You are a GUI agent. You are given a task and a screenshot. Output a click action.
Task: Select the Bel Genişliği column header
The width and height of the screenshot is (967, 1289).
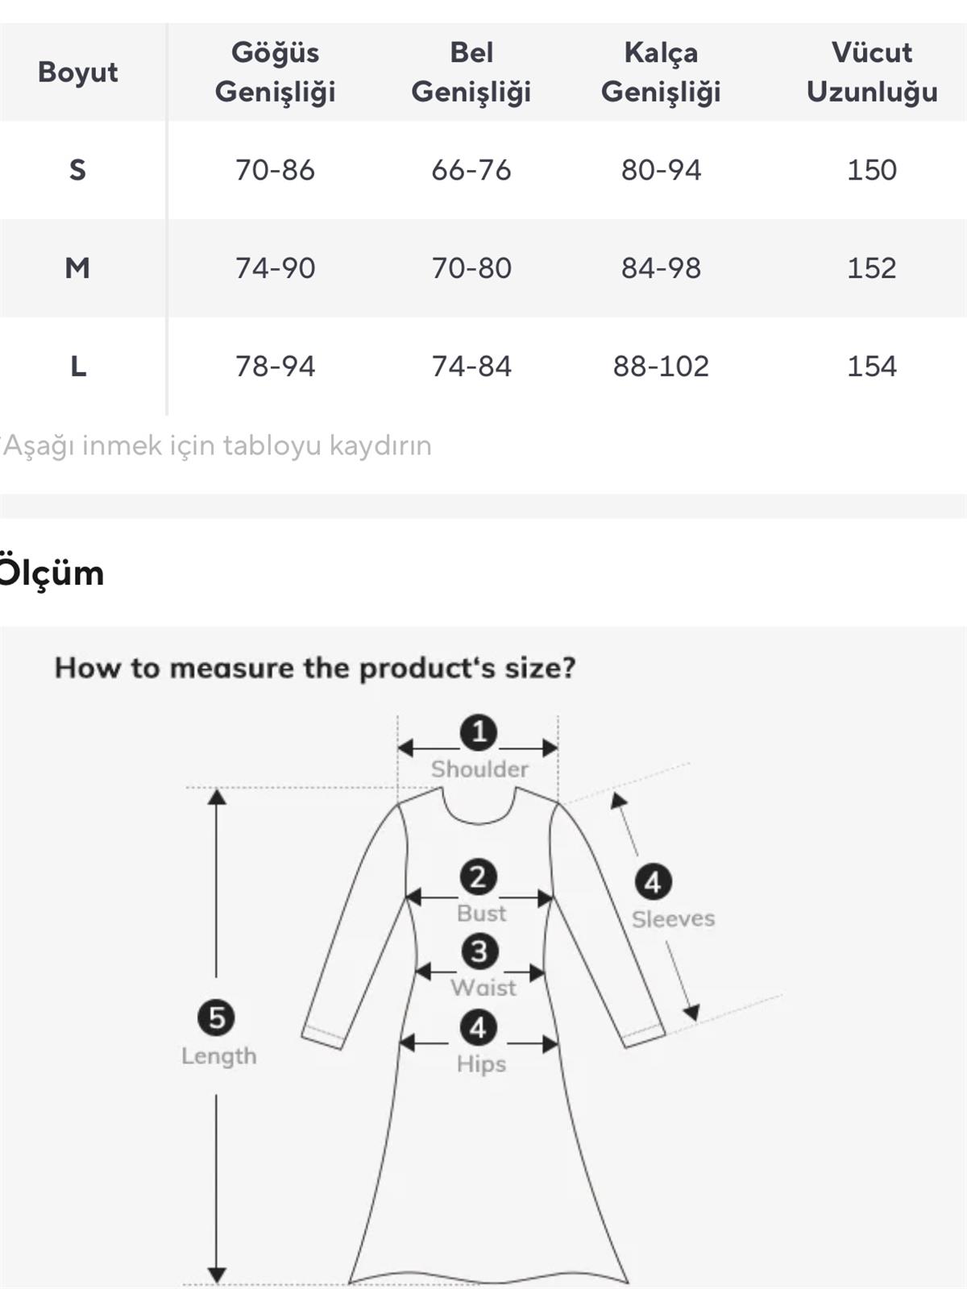tap(471, 73)
